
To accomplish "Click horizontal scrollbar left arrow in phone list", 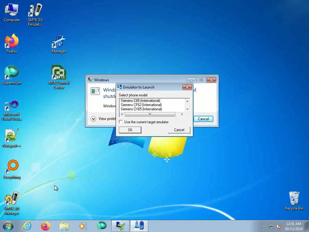I will (122, 114).
